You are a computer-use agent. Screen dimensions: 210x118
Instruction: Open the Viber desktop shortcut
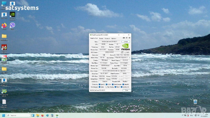12,25
